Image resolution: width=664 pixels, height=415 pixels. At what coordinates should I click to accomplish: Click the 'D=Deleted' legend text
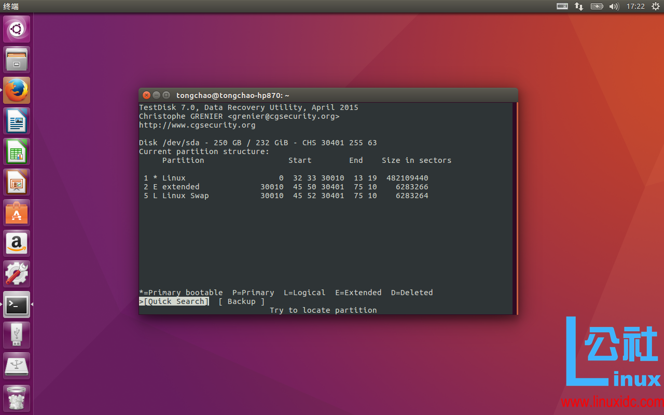tap(412, 293)
